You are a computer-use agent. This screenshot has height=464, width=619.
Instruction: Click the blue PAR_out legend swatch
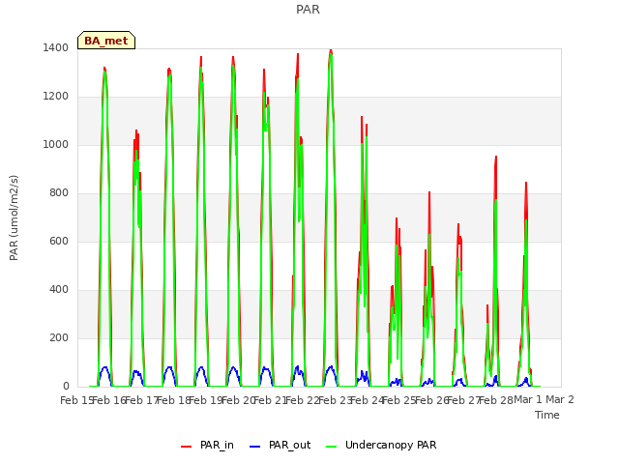(x=255, y=447)
